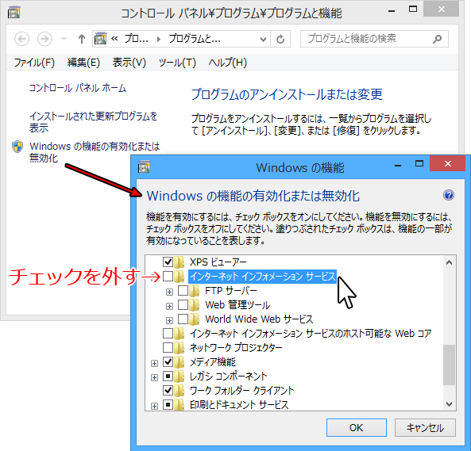Click OK in Windows の機能 dialog
The width and height of the screenshot is (471, 451).
357,428
